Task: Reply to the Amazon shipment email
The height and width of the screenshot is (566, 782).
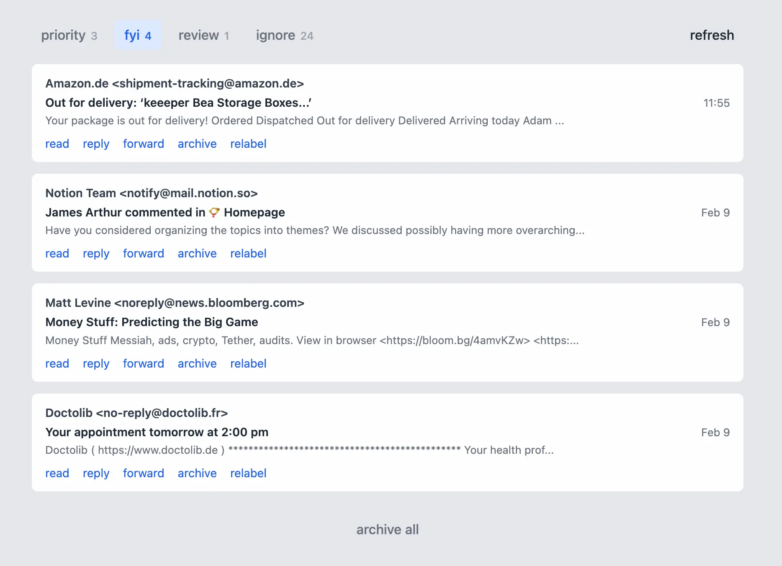Action: [96, 144]
